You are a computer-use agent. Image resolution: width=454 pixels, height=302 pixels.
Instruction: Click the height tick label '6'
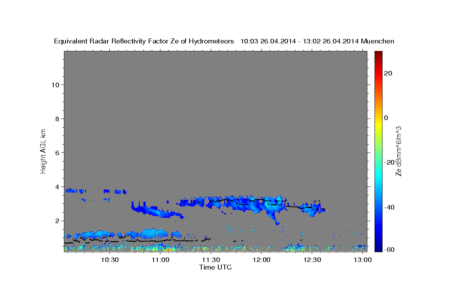(x=58, y=153)
